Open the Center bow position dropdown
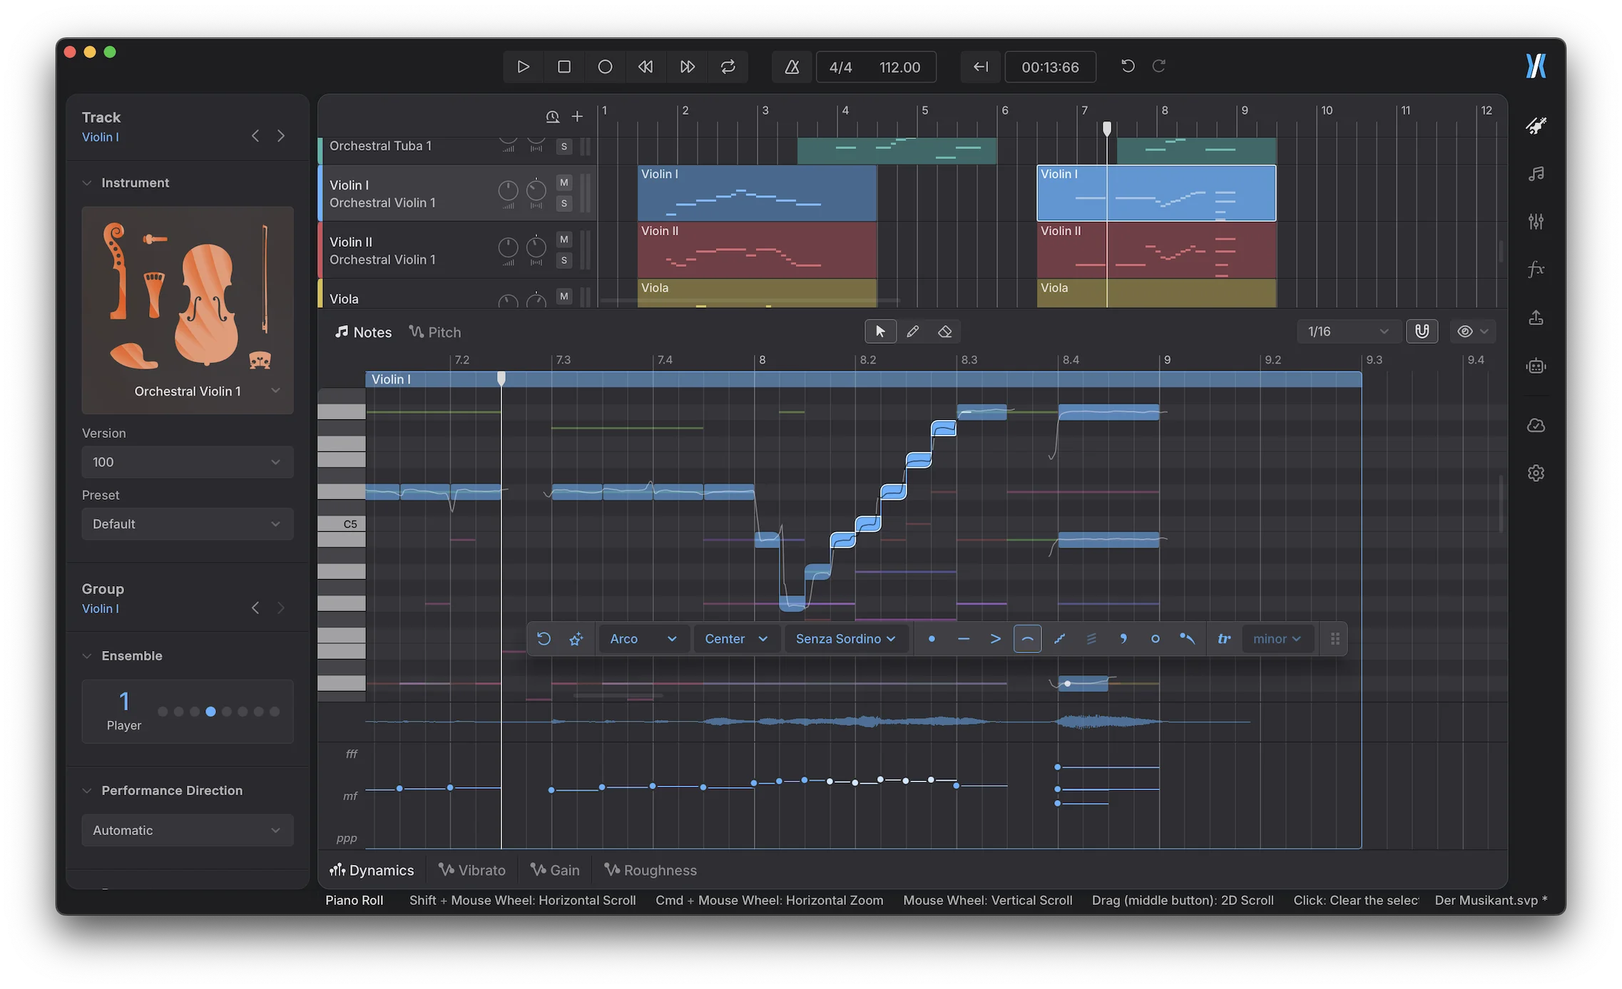The height and width of the screenshot is (989, 1622). pyautogui.click(x=735, y=639)
